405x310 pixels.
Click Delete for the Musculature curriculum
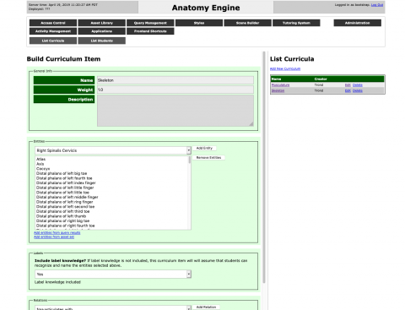pyautogui.click(x=358, y=85)
